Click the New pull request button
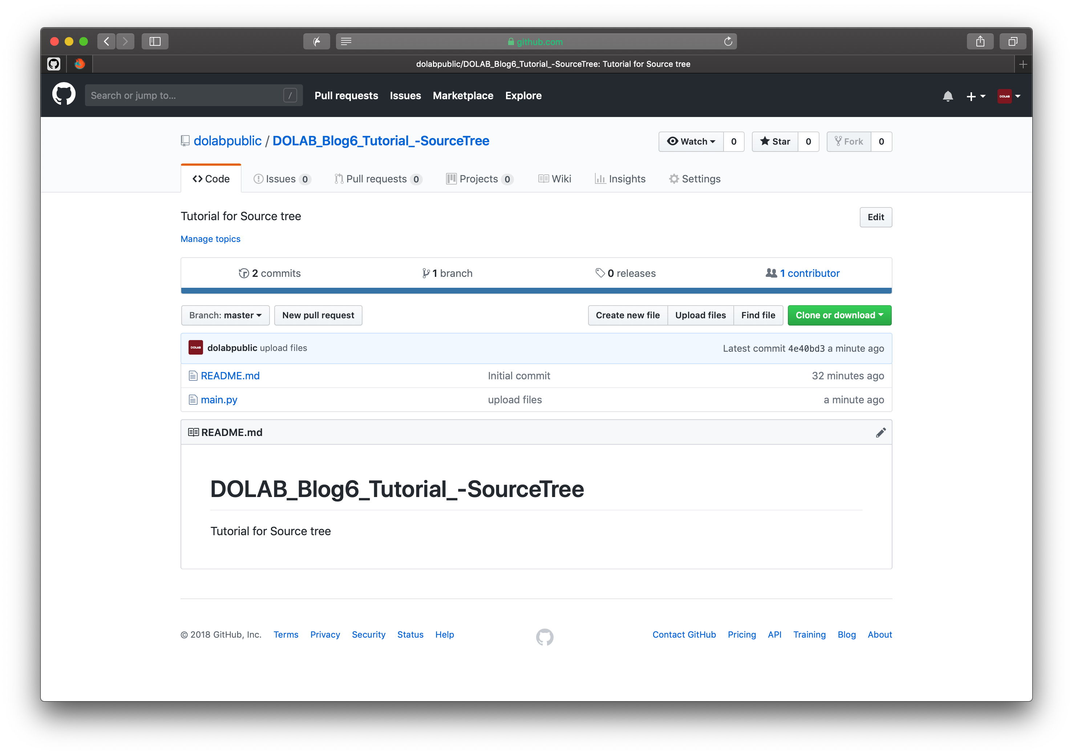Image resolution: width=1073 pixels, height=755 pixels. pyautogui.click(x=318, y=315)
